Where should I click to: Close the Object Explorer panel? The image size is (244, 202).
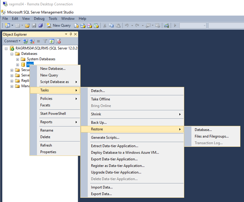pyautogui.click(x=75, y=34)
